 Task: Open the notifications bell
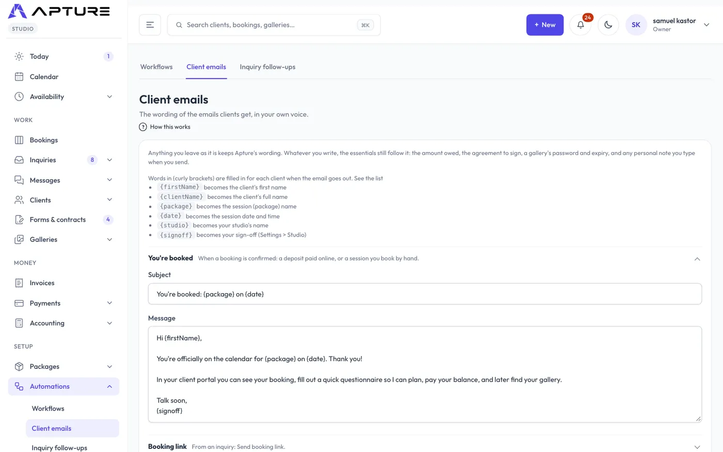click(580, 25)
